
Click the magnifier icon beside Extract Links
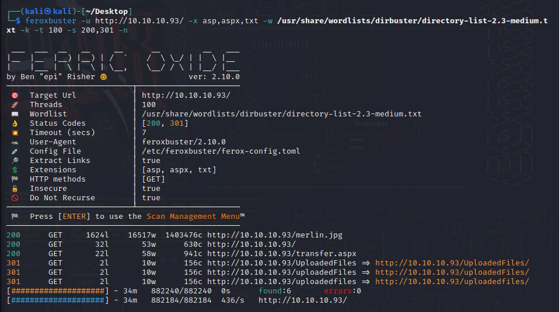pos(15,161)
